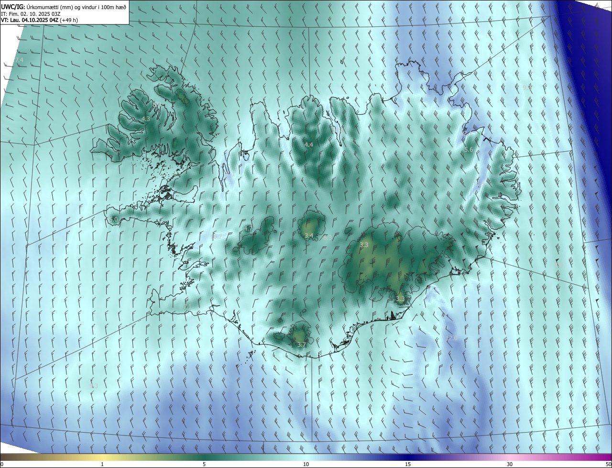Click the 5.6 value label
Viewport: 612px width, 468px height.
tap(469, 150)
